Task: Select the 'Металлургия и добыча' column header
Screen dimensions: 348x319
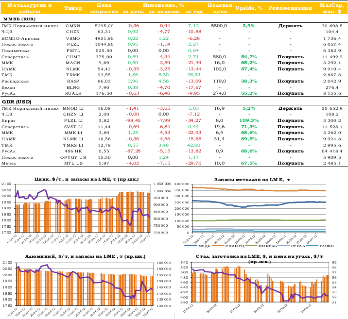Action: pyautogui.click(x=30, y=8)
